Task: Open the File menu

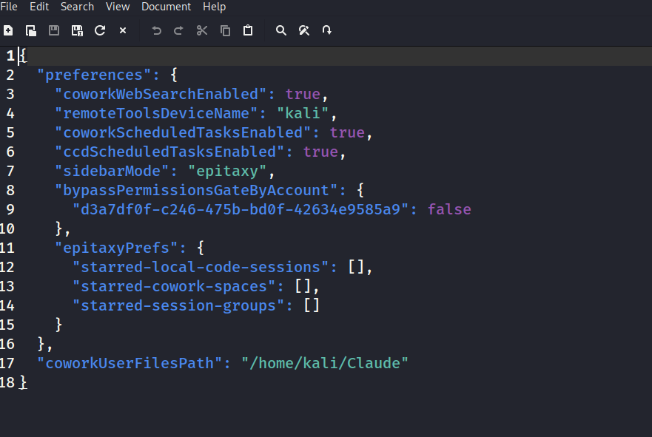Action: click(9, 7)
